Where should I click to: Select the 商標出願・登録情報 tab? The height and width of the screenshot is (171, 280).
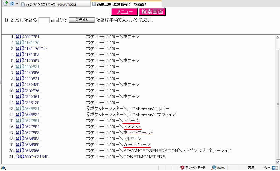pos(126,4)
